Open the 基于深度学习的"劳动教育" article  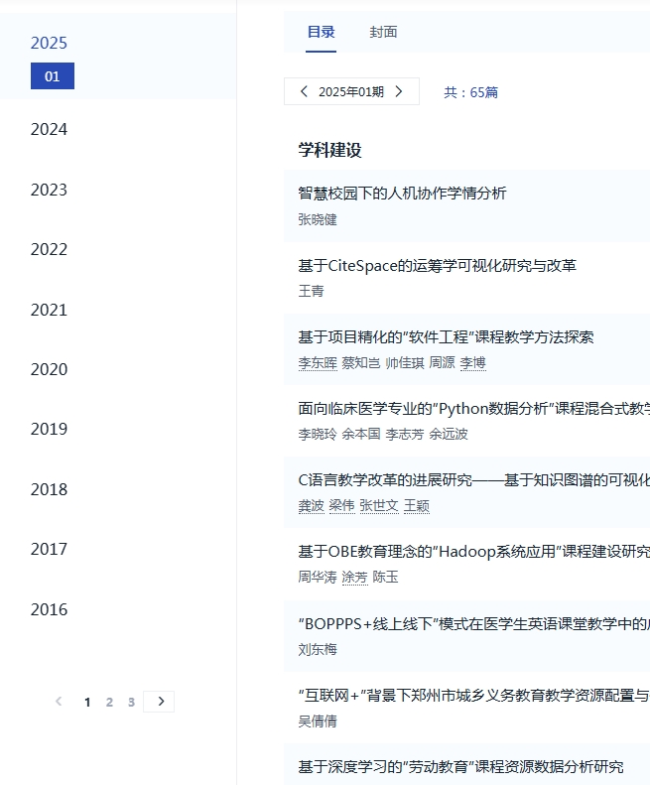(460, 767)
